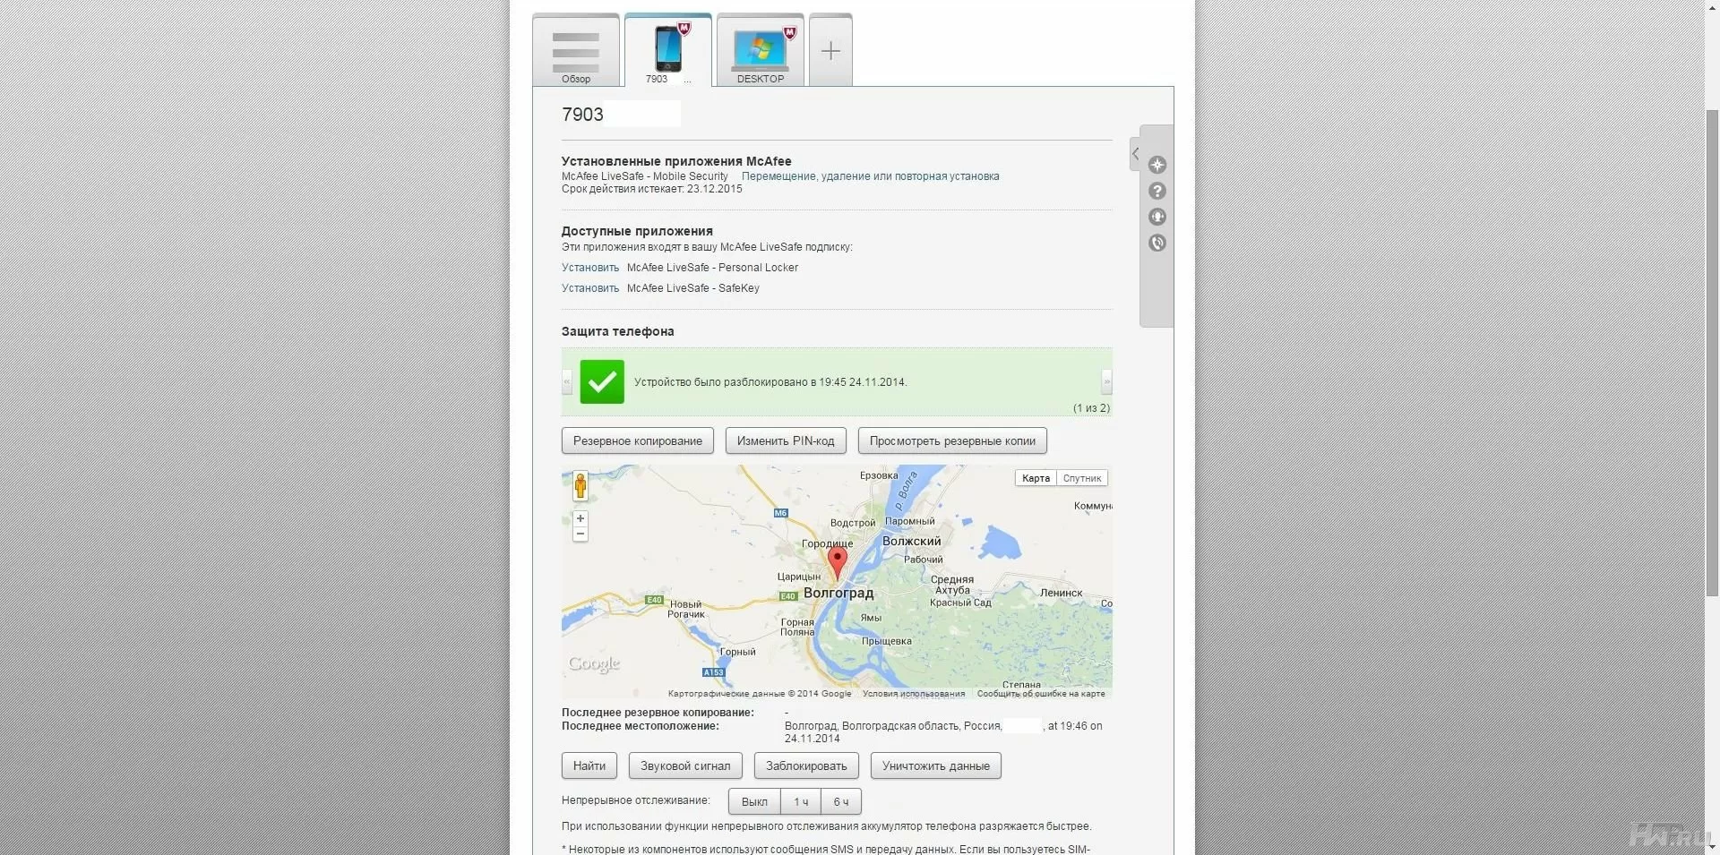1720x855 pixels.
Task: Click Сообщить об ошибке на карте link
Action: point(1041,694)
